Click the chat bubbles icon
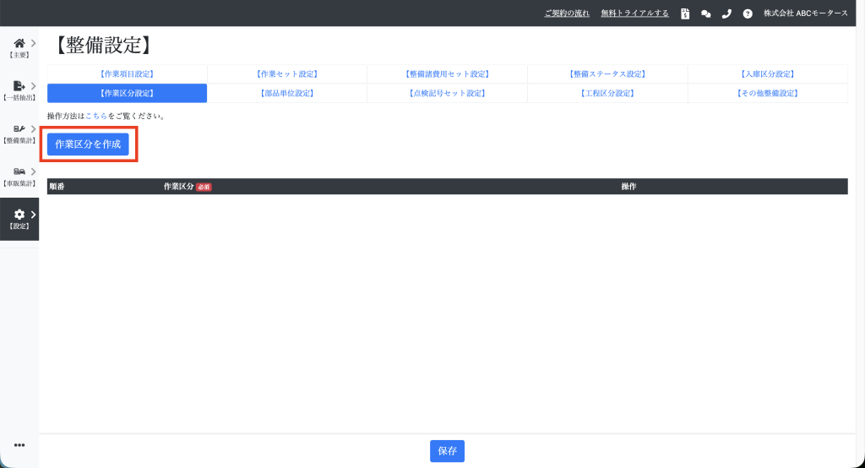Screen dimensions: 865x468 706,14
